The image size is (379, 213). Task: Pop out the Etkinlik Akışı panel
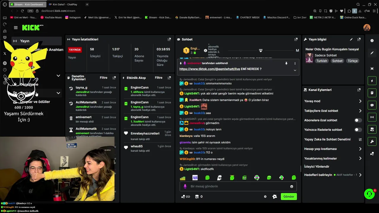pos(169,78)
